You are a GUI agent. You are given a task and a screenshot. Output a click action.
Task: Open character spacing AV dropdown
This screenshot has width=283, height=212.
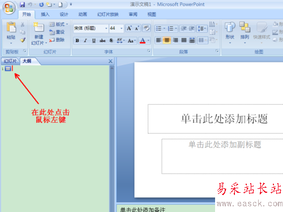click(121, 41)
